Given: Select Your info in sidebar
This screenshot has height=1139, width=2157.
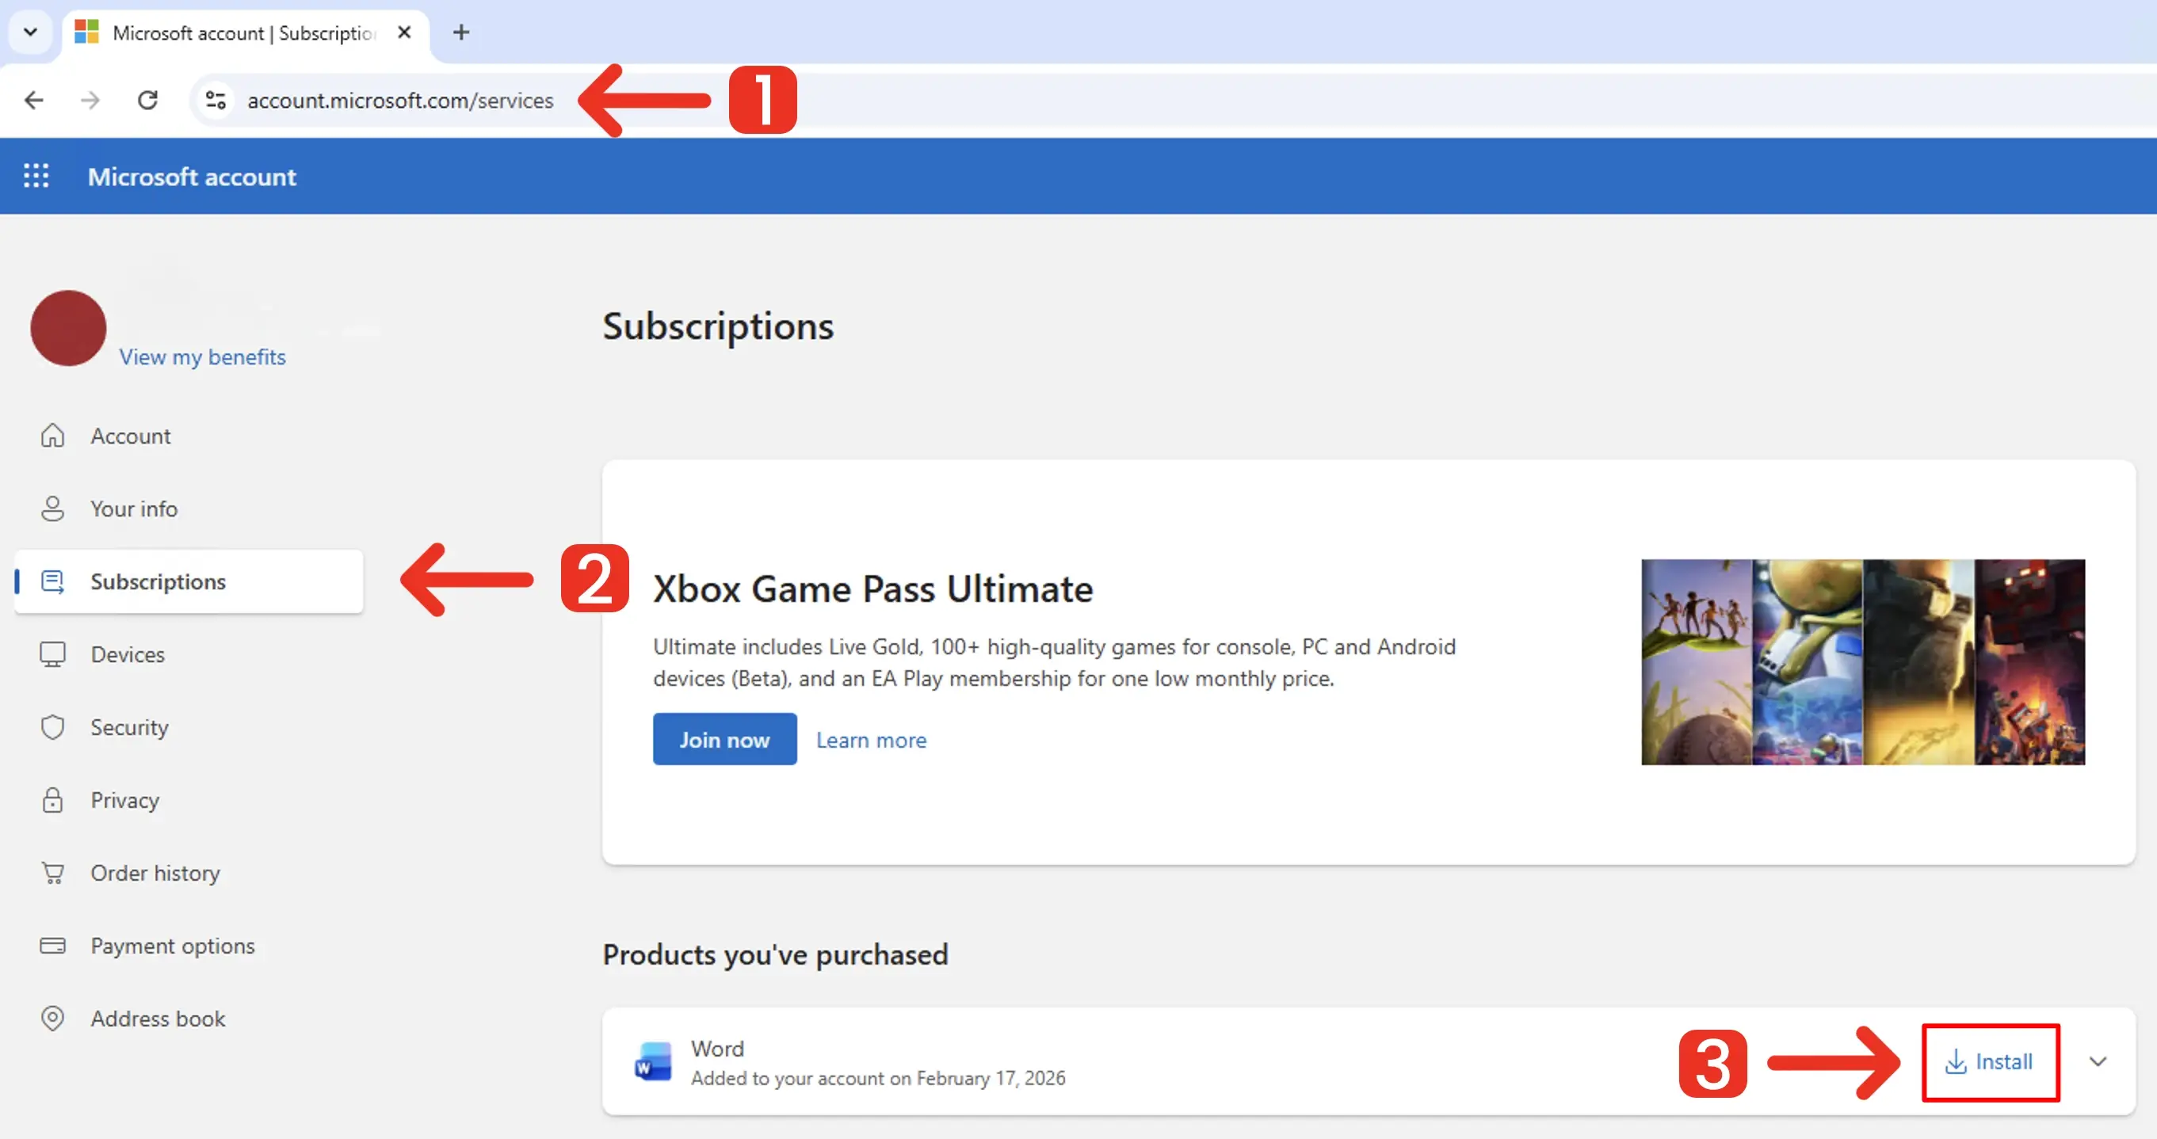Looking at the screenshot, I should (133, 508).
